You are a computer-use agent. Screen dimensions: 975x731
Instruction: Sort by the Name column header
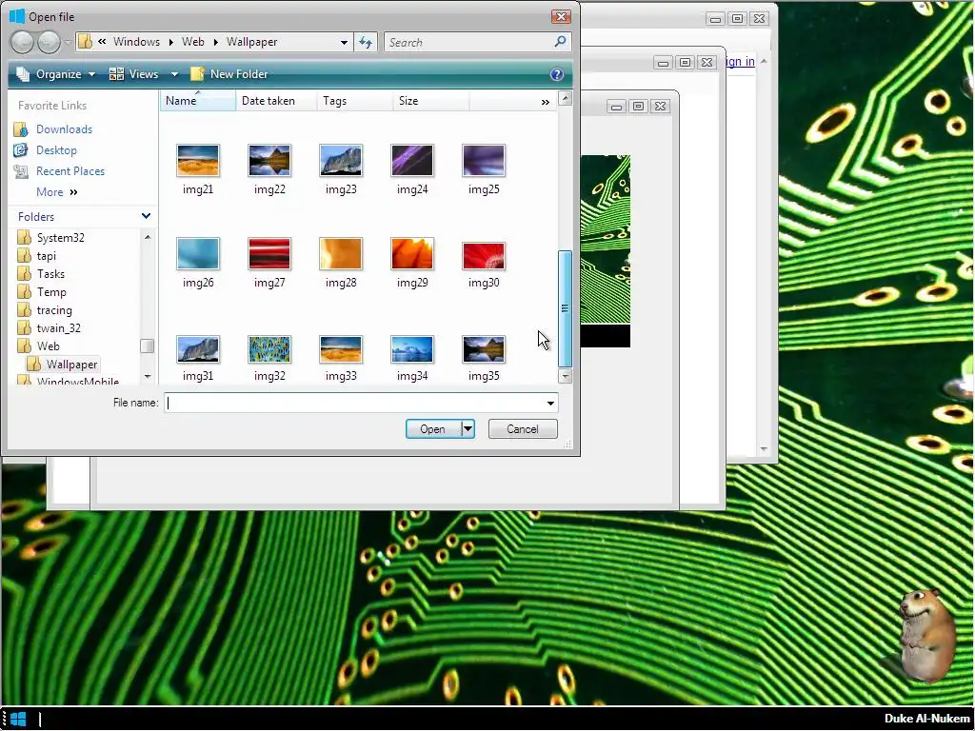[x=198, y=101]
